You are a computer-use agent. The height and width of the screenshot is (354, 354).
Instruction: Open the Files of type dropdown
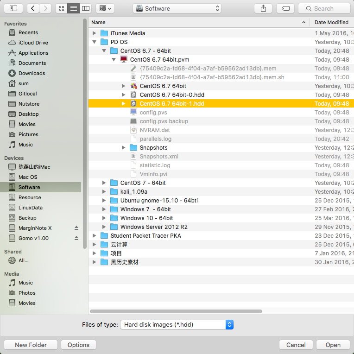click(177, 324)
